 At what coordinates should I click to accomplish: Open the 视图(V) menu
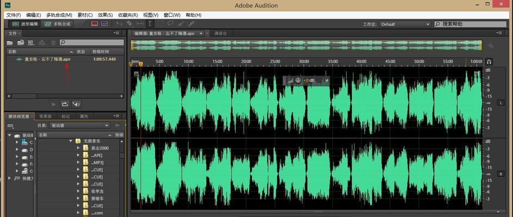tap(151, 15)
